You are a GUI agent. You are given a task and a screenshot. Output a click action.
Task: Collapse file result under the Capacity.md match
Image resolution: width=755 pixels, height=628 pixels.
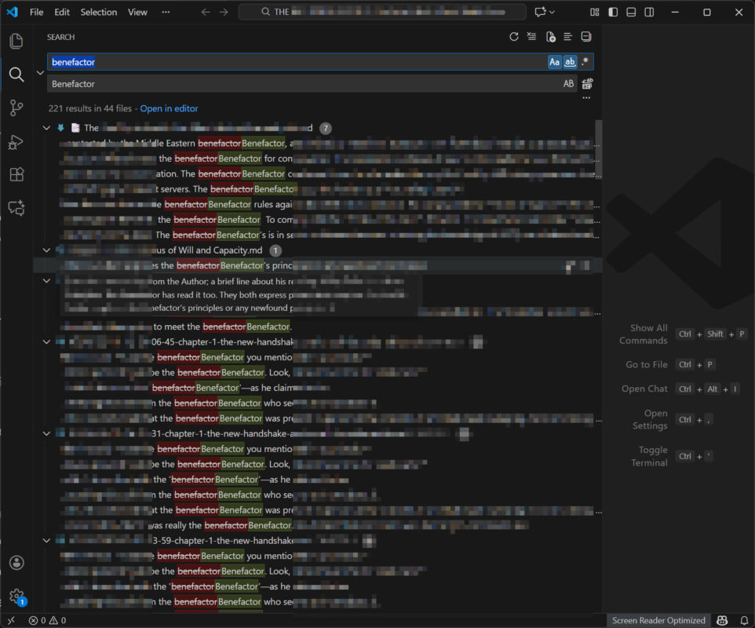46,281
